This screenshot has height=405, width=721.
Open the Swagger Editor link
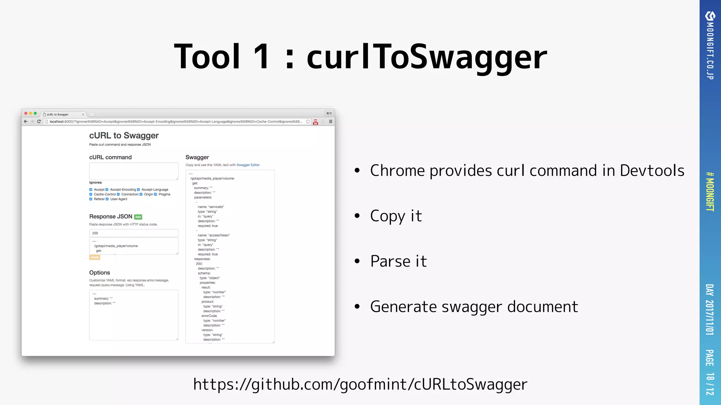[x=248, y=165]
